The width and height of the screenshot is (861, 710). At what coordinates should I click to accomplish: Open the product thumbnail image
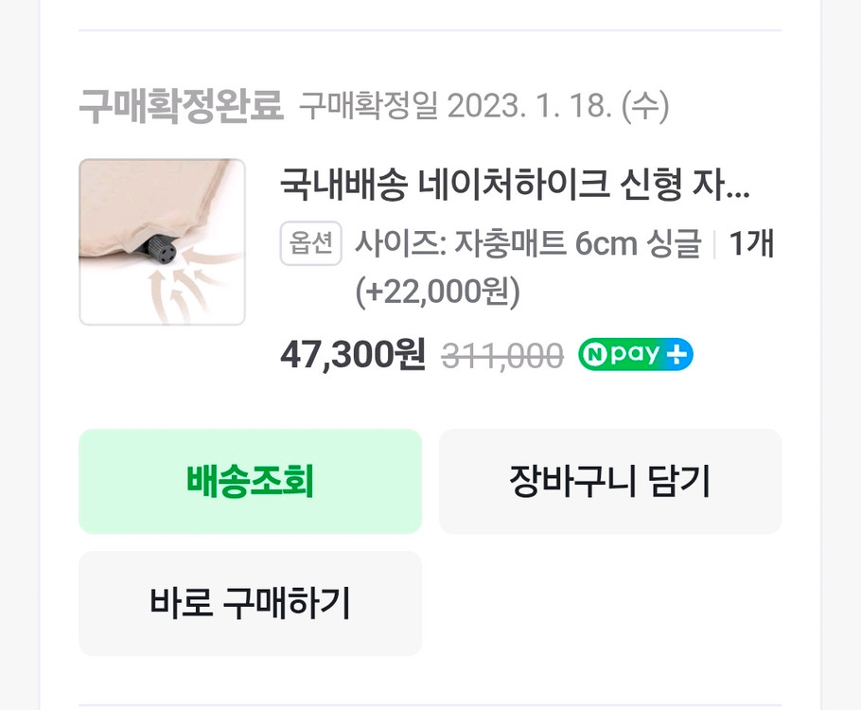coord(161,241)
